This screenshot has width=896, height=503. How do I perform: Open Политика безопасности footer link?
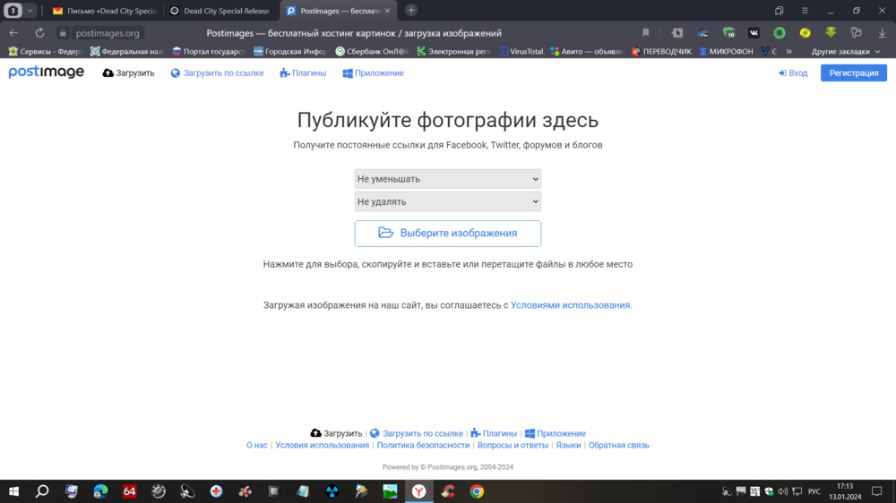(423, 446)
